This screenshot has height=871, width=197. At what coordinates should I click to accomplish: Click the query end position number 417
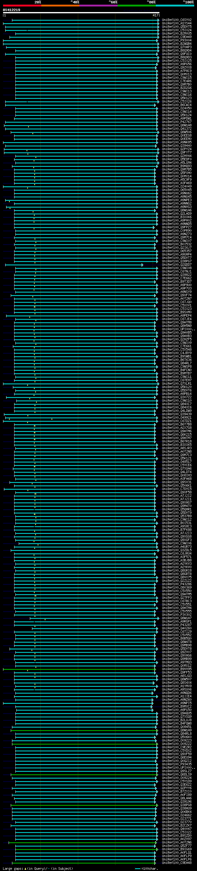point(155,15)
